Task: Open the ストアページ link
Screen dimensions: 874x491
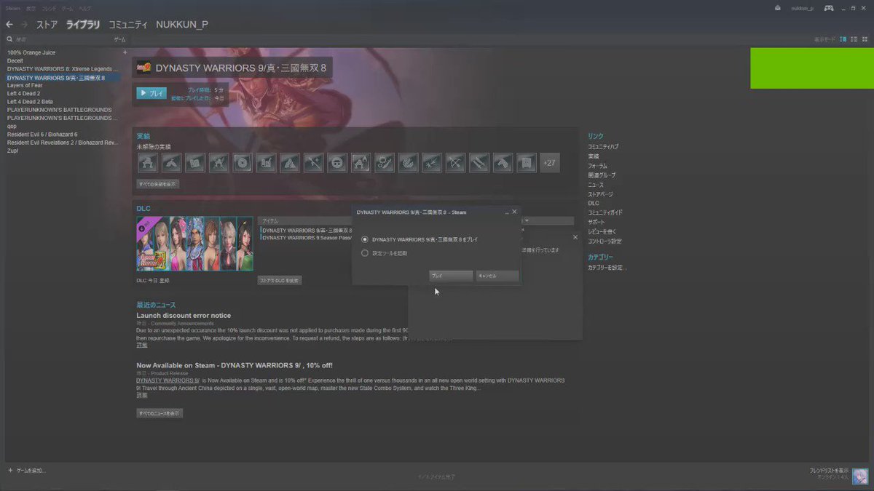Action: [600, 194]
